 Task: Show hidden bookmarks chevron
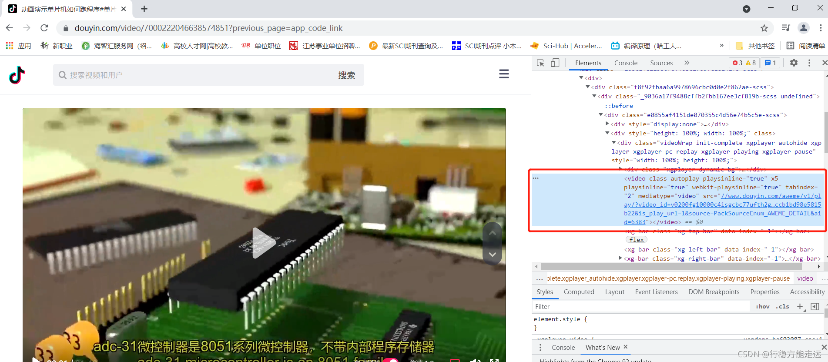(722, 45)
